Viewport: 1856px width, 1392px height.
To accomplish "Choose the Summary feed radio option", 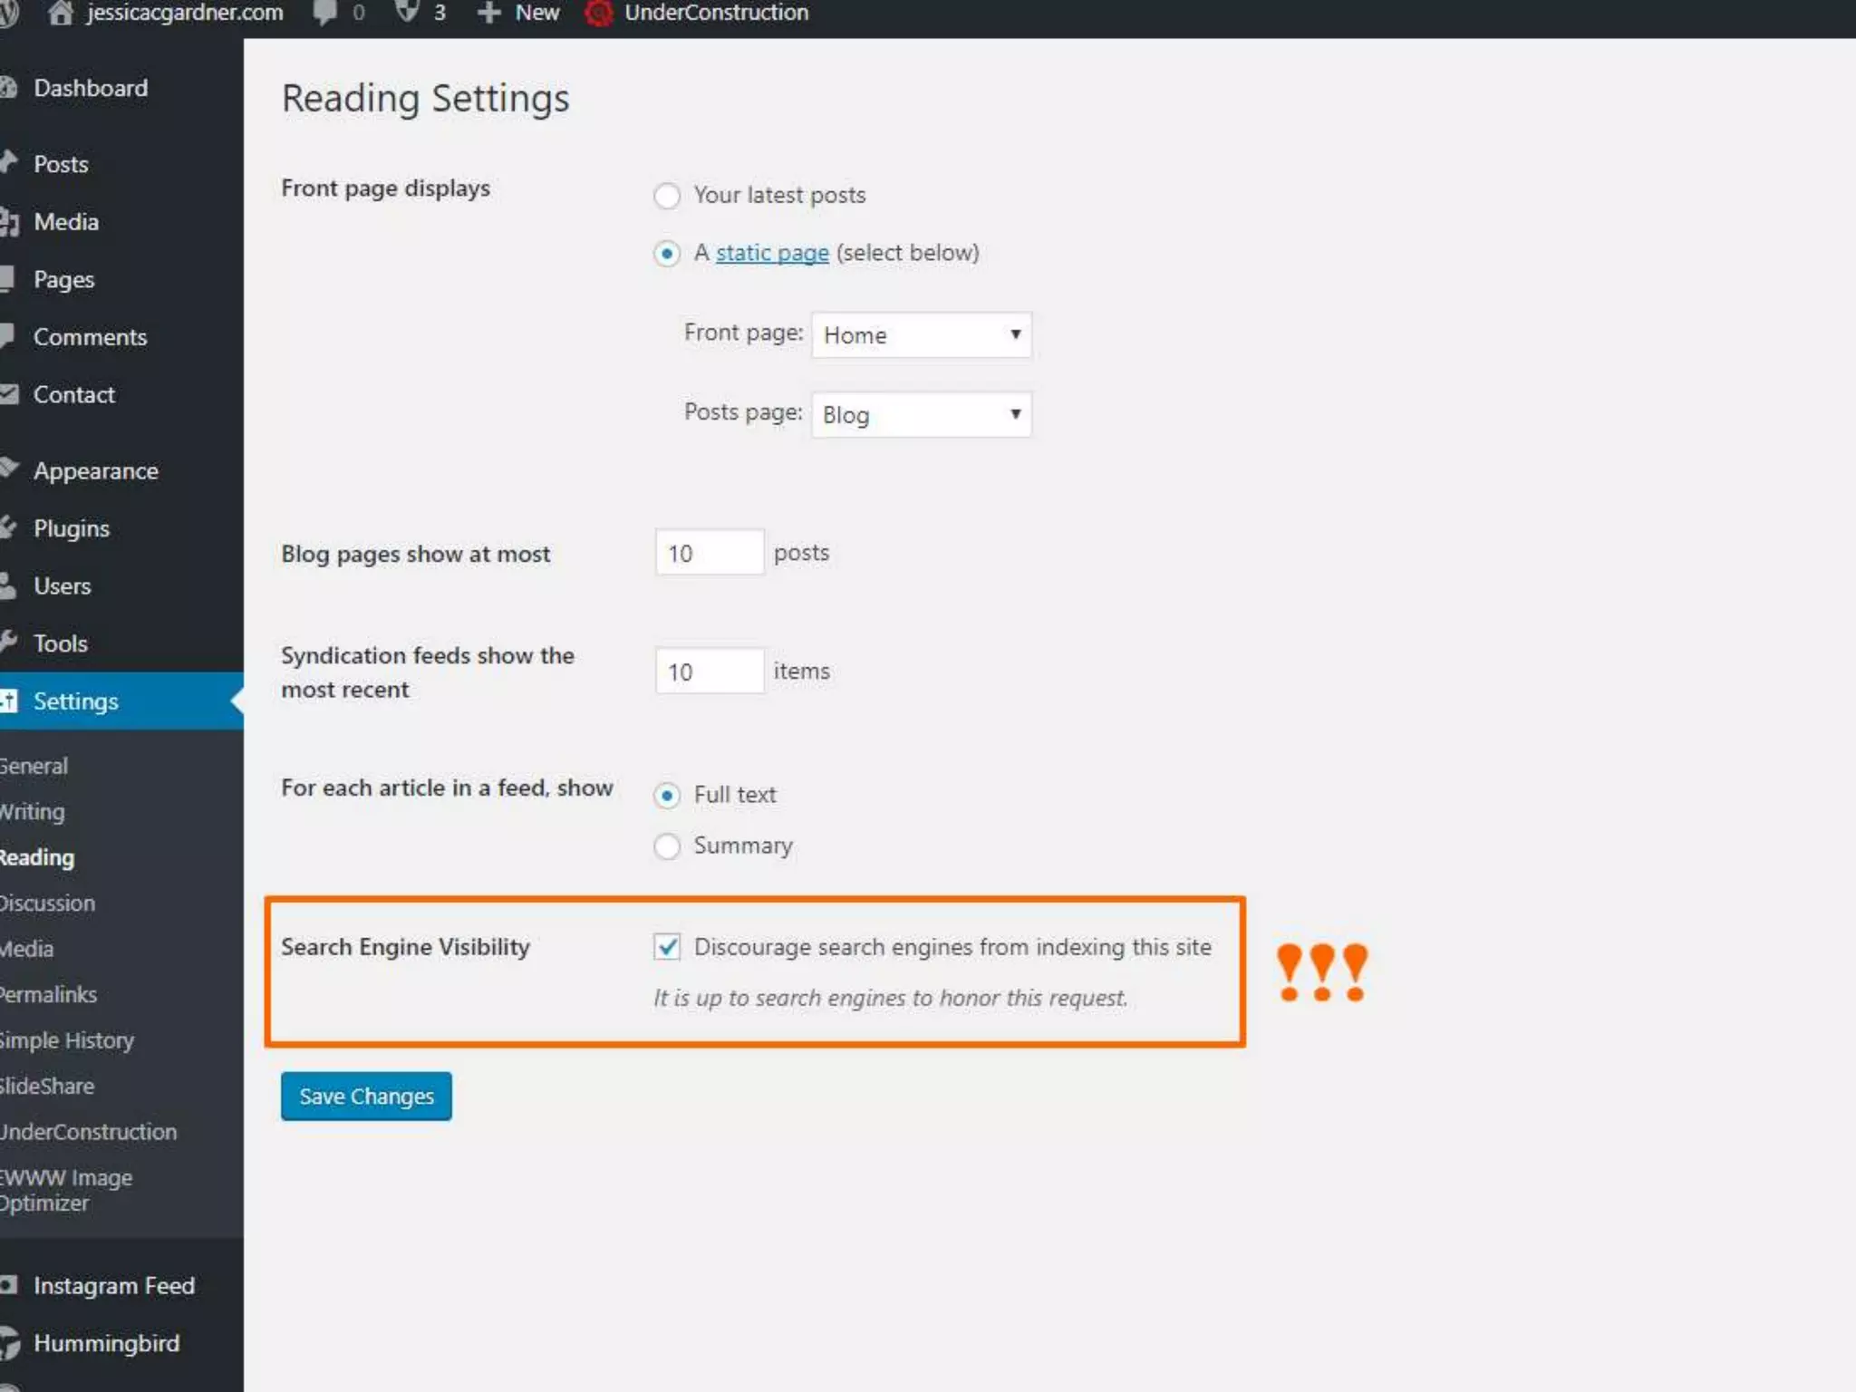I will point(667,846).
